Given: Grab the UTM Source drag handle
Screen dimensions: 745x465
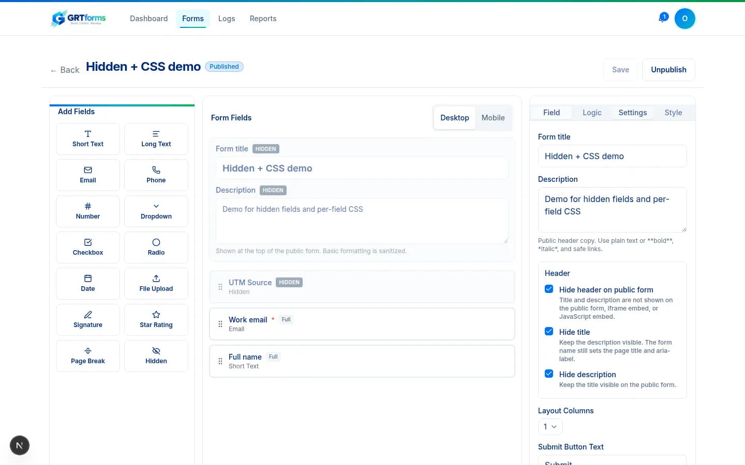Looking at the screenshot, I should (220, 287).
